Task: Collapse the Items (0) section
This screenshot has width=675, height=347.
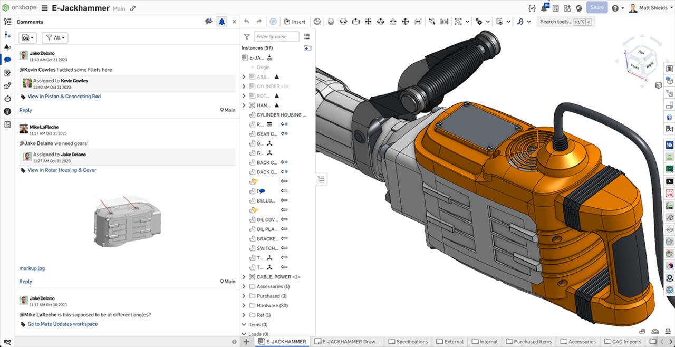Action: point(243,325)
